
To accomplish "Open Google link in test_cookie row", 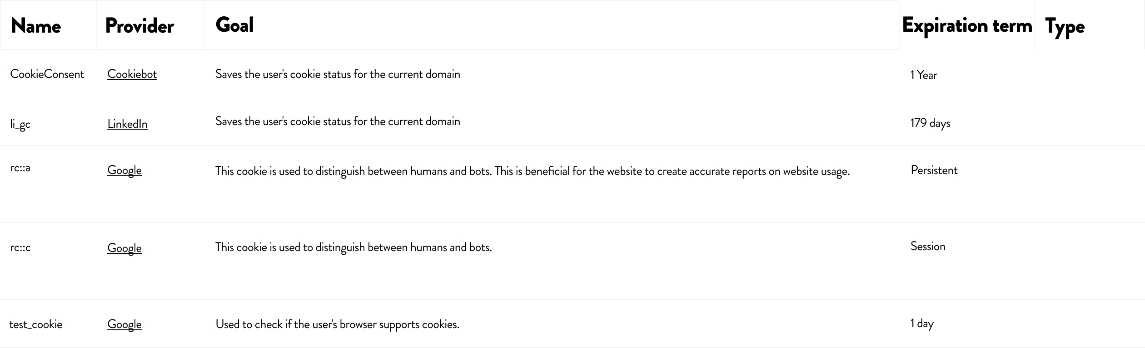I will (124, 324).
